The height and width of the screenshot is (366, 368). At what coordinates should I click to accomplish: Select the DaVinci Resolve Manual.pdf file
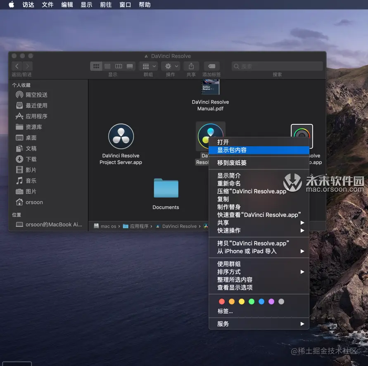click(210, 95)
